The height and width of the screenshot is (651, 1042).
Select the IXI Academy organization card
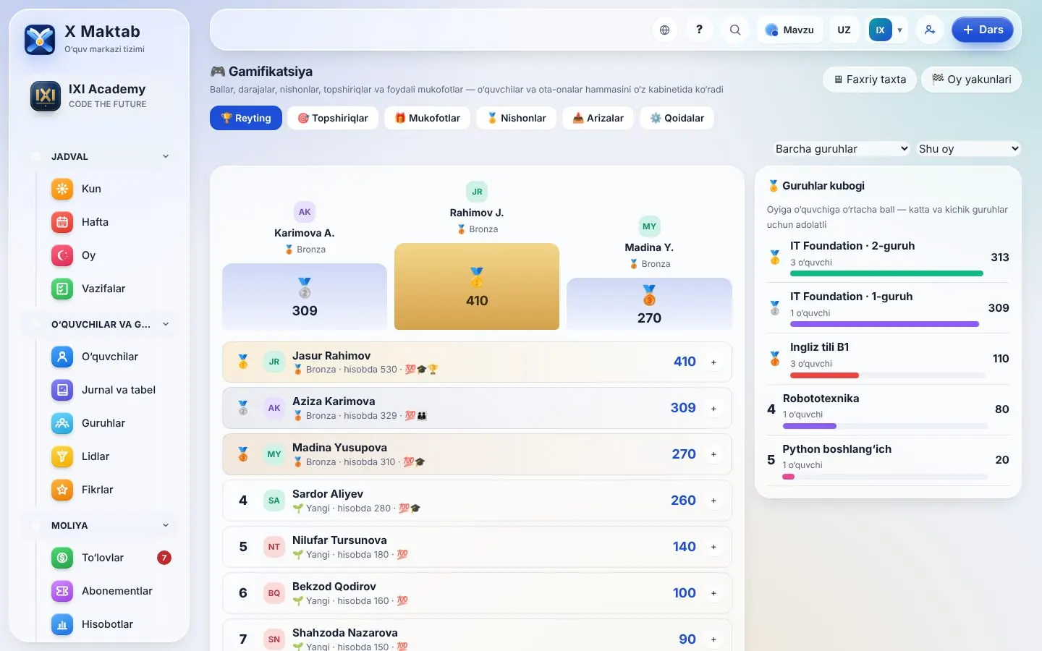(99, 95)
